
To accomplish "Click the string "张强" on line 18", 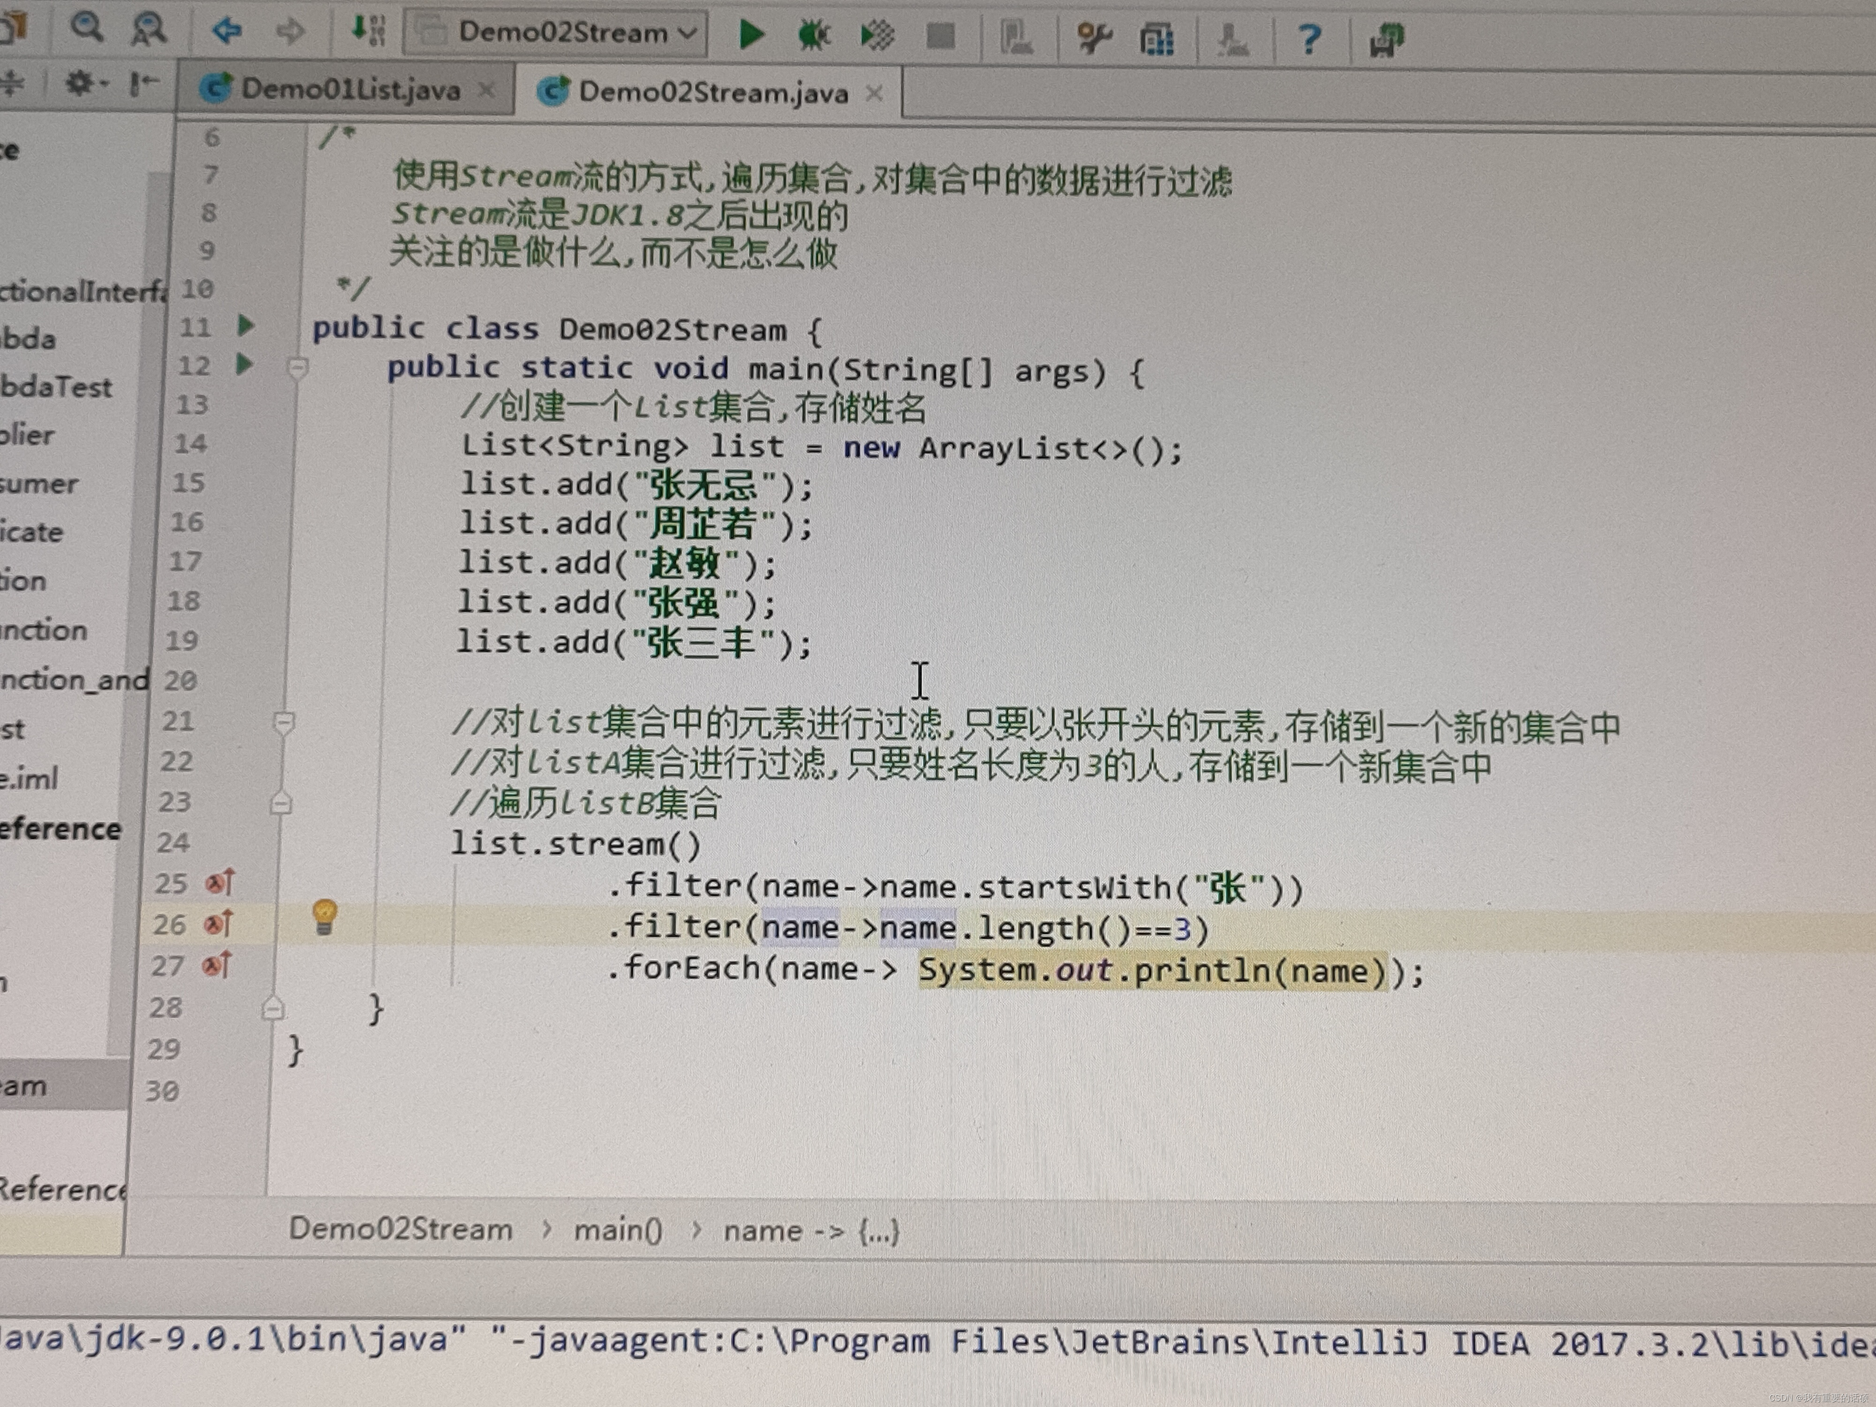I will pos(685,603).
